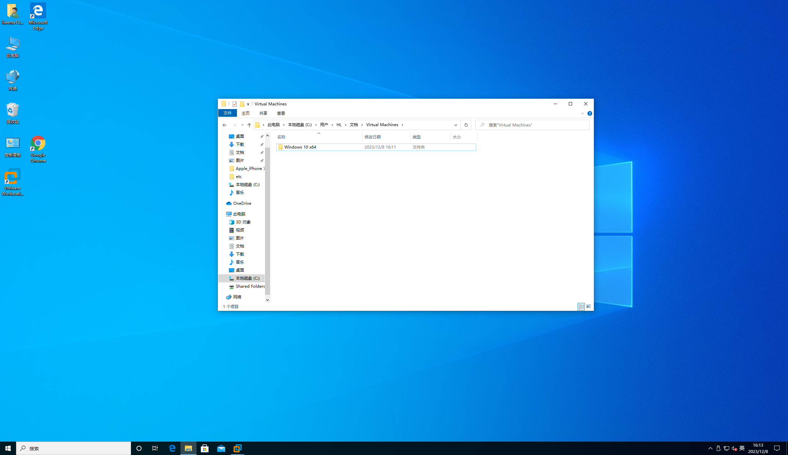Select 此电脑 in the navigation pane
Viewport: 788px width, 455px height.
pyautogui.click(x=239, y=214)
